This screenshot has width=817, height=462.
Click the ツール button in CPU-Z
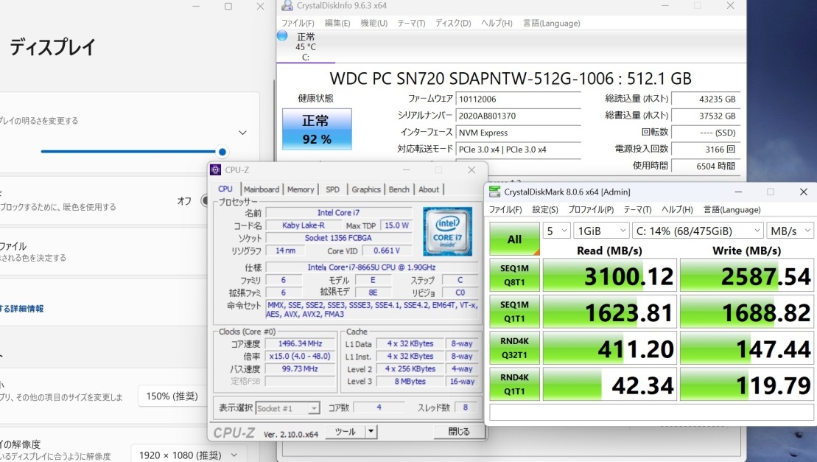click(x=345, y=431)
